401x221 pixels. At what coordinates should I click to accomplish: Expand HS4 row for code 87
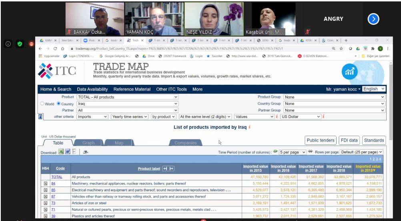(x=46, y=197)
